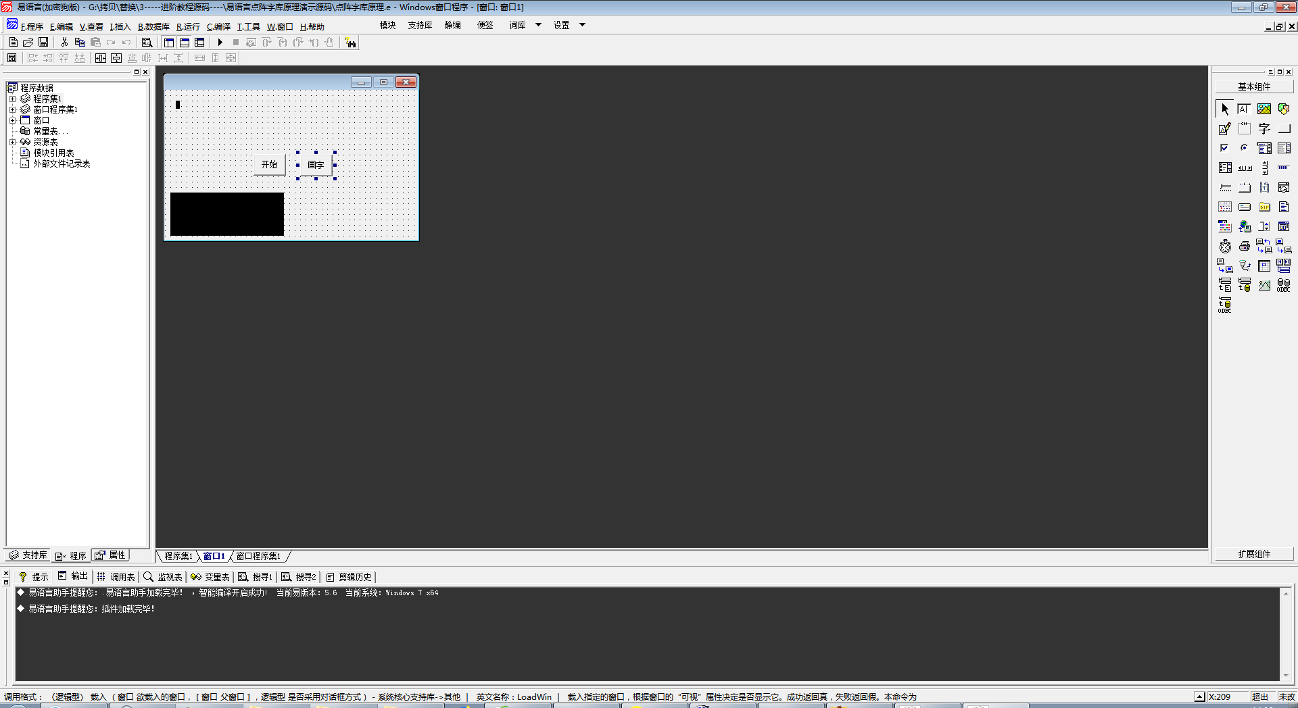Click the 开始 button on the form
1298x708 pixels.
pyautogui.click(x=269, y=165)
